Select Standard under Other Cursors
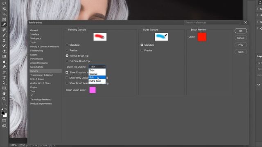 point(142,45)
